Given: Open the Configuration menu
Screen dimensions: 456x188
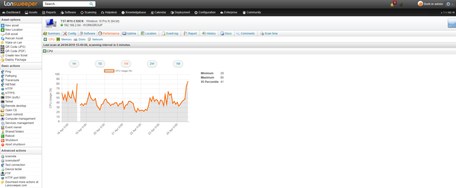Looking at the screenshot, I should pos(205,12).
